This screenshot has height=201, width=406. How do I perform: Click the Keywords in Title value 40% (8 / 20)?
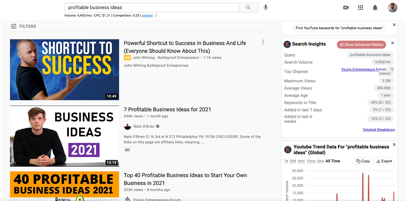tap(381, 102)
